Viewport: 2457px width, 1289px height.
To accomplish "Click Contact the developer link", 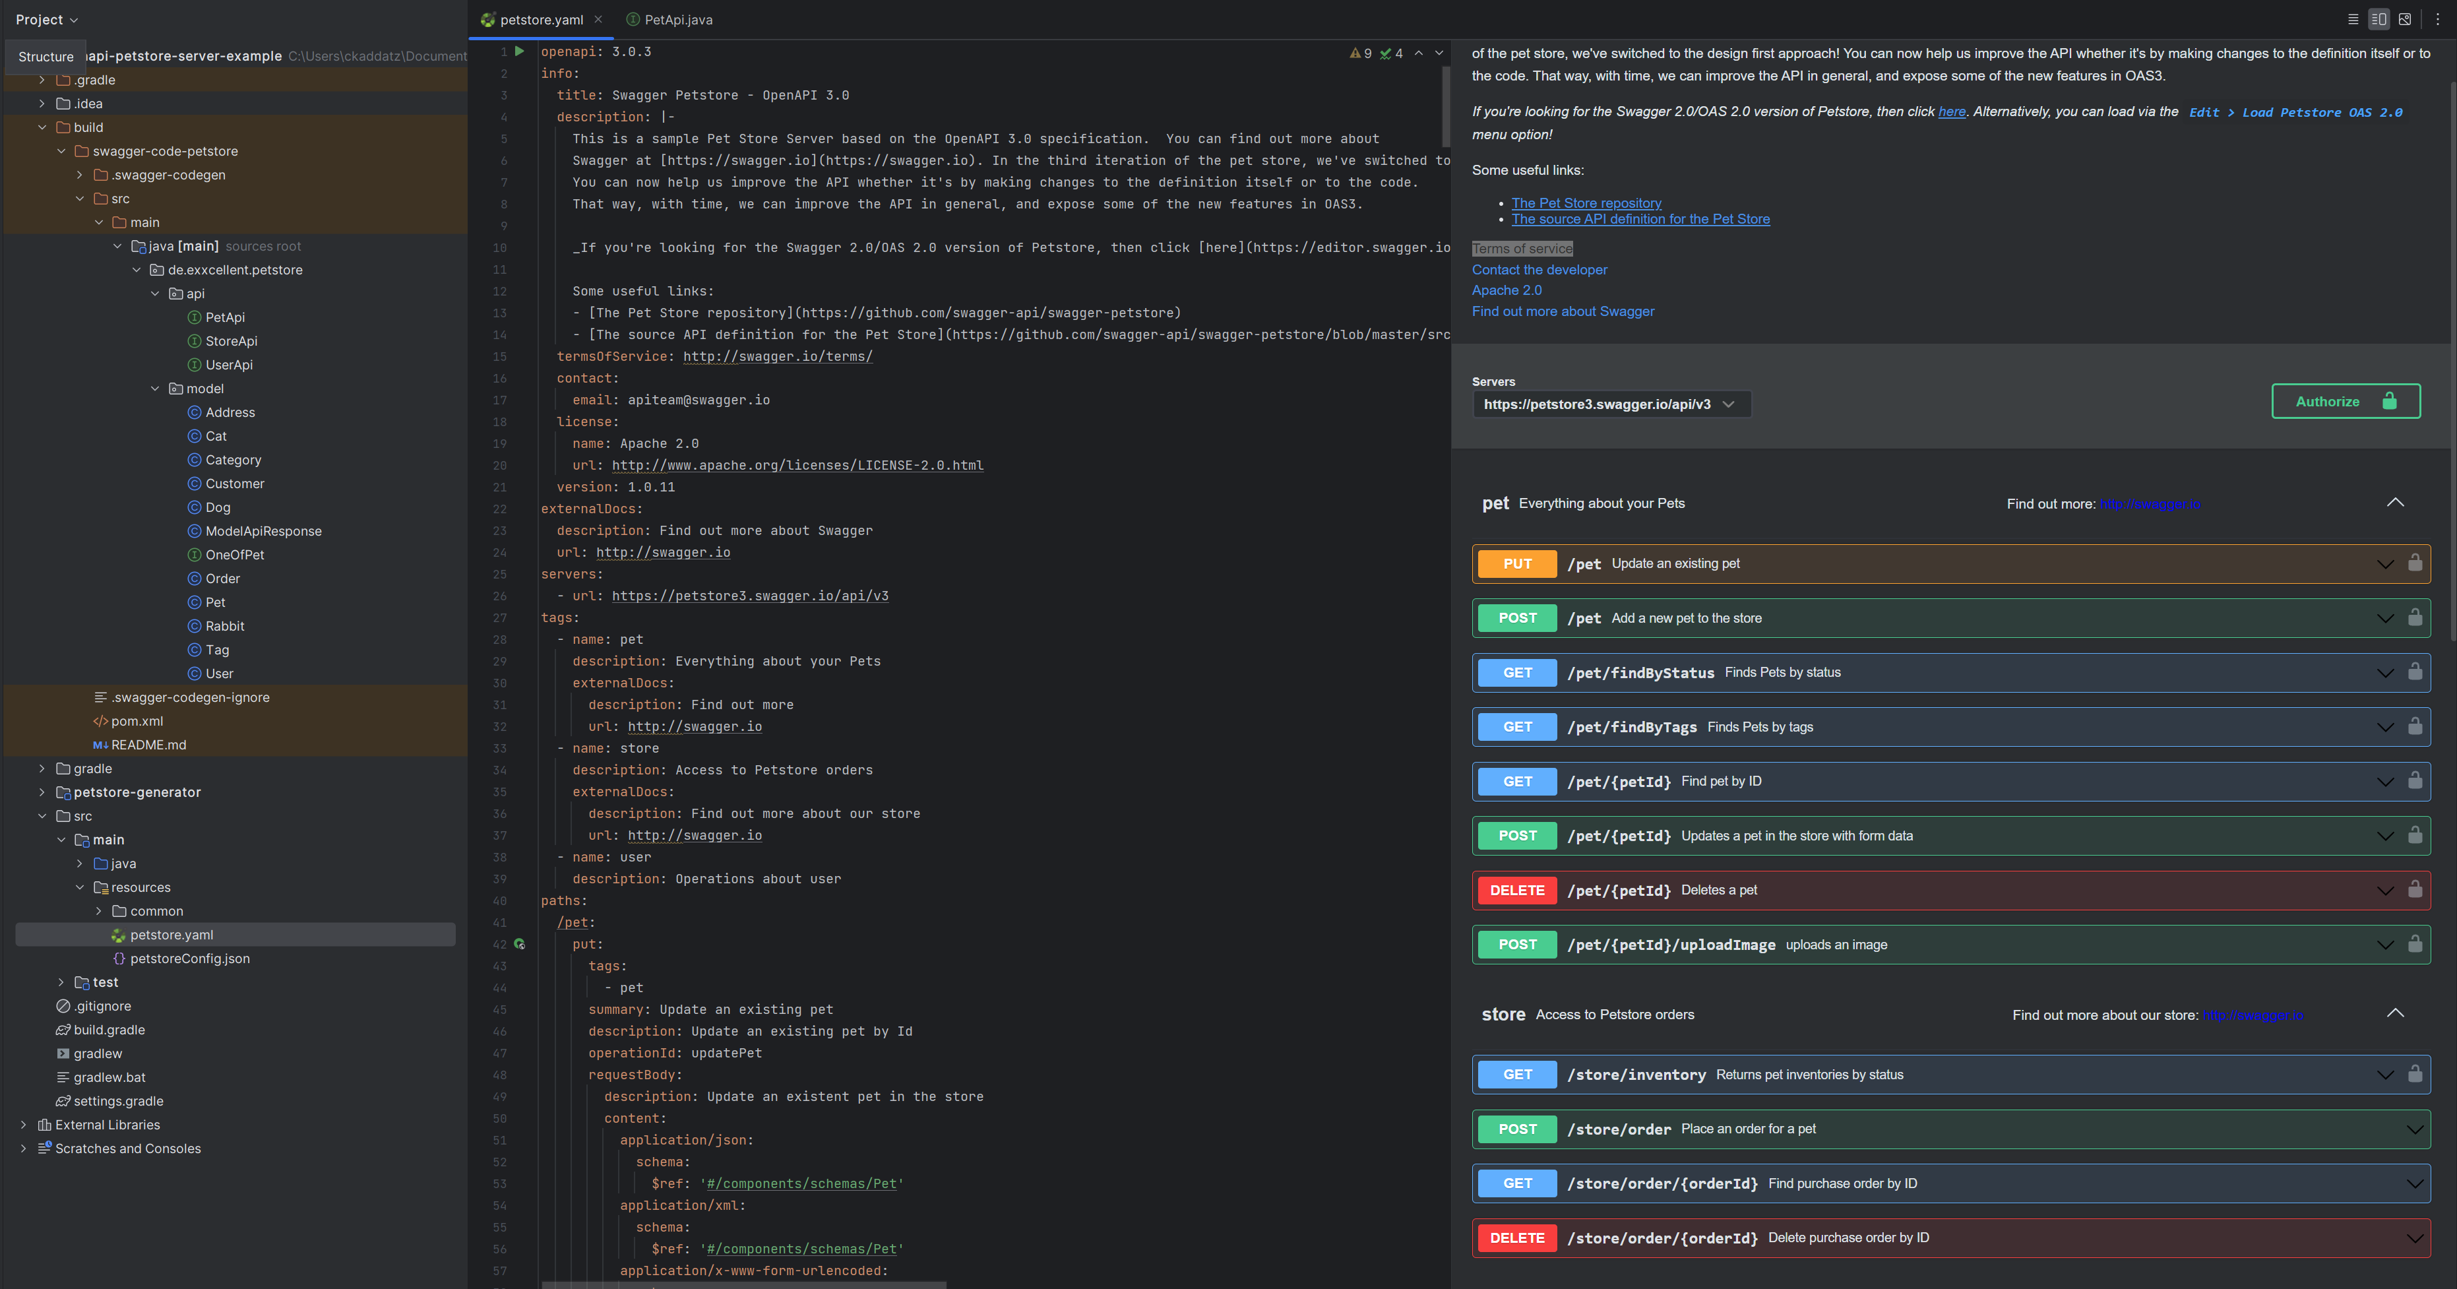I will tap(1540, 270).
